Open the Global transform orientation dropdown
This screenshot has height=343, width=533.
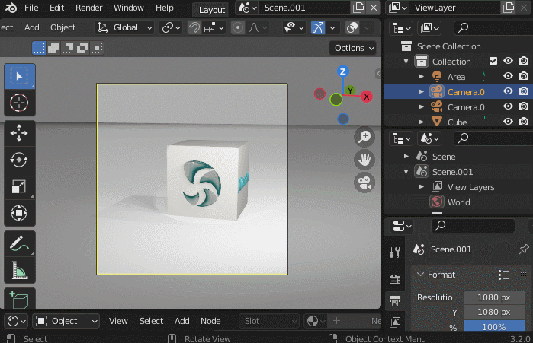[124, 27]
